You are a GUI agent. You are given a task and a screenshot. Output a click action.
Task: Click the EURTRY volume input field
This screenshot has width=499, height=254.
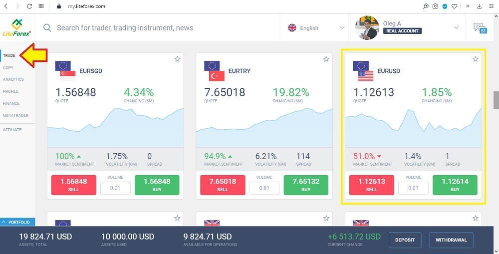click(264, 188)
